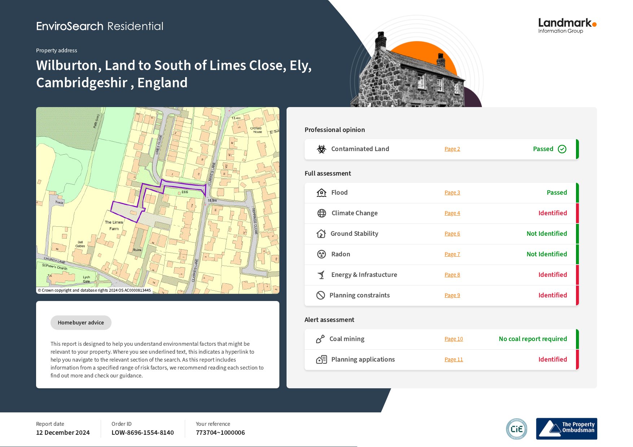The width and height of the screenshot is (633, 447).
Task: Click the Planning constraints prohibited icon
Action: point(320,296)
